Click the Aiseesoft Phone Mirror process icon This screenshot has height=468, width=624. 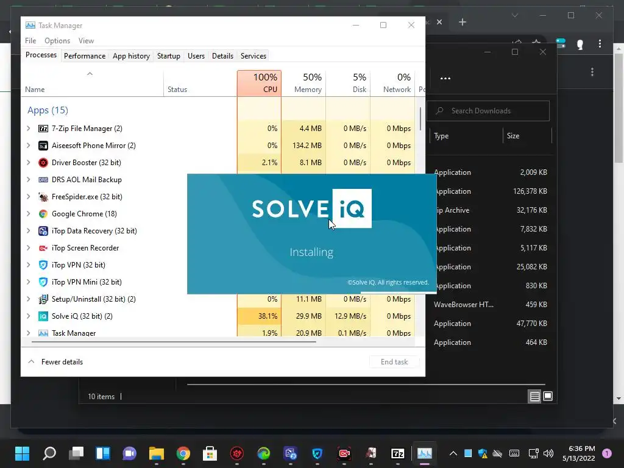(x=43, y=146)
